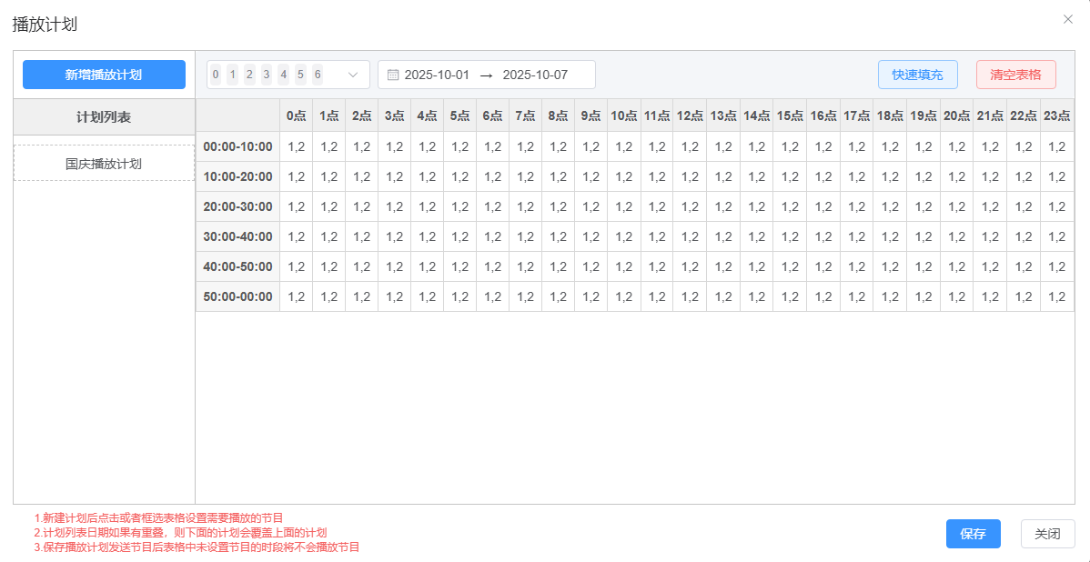
Task: Click the weekday tag labeled 6
Action: point(318,75)
